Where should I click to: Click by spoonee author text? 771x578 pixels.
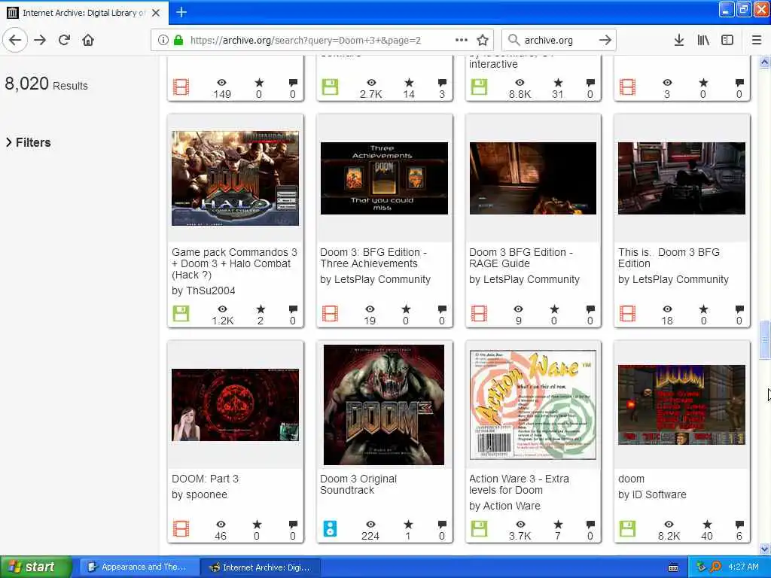(x=200, y=495)
